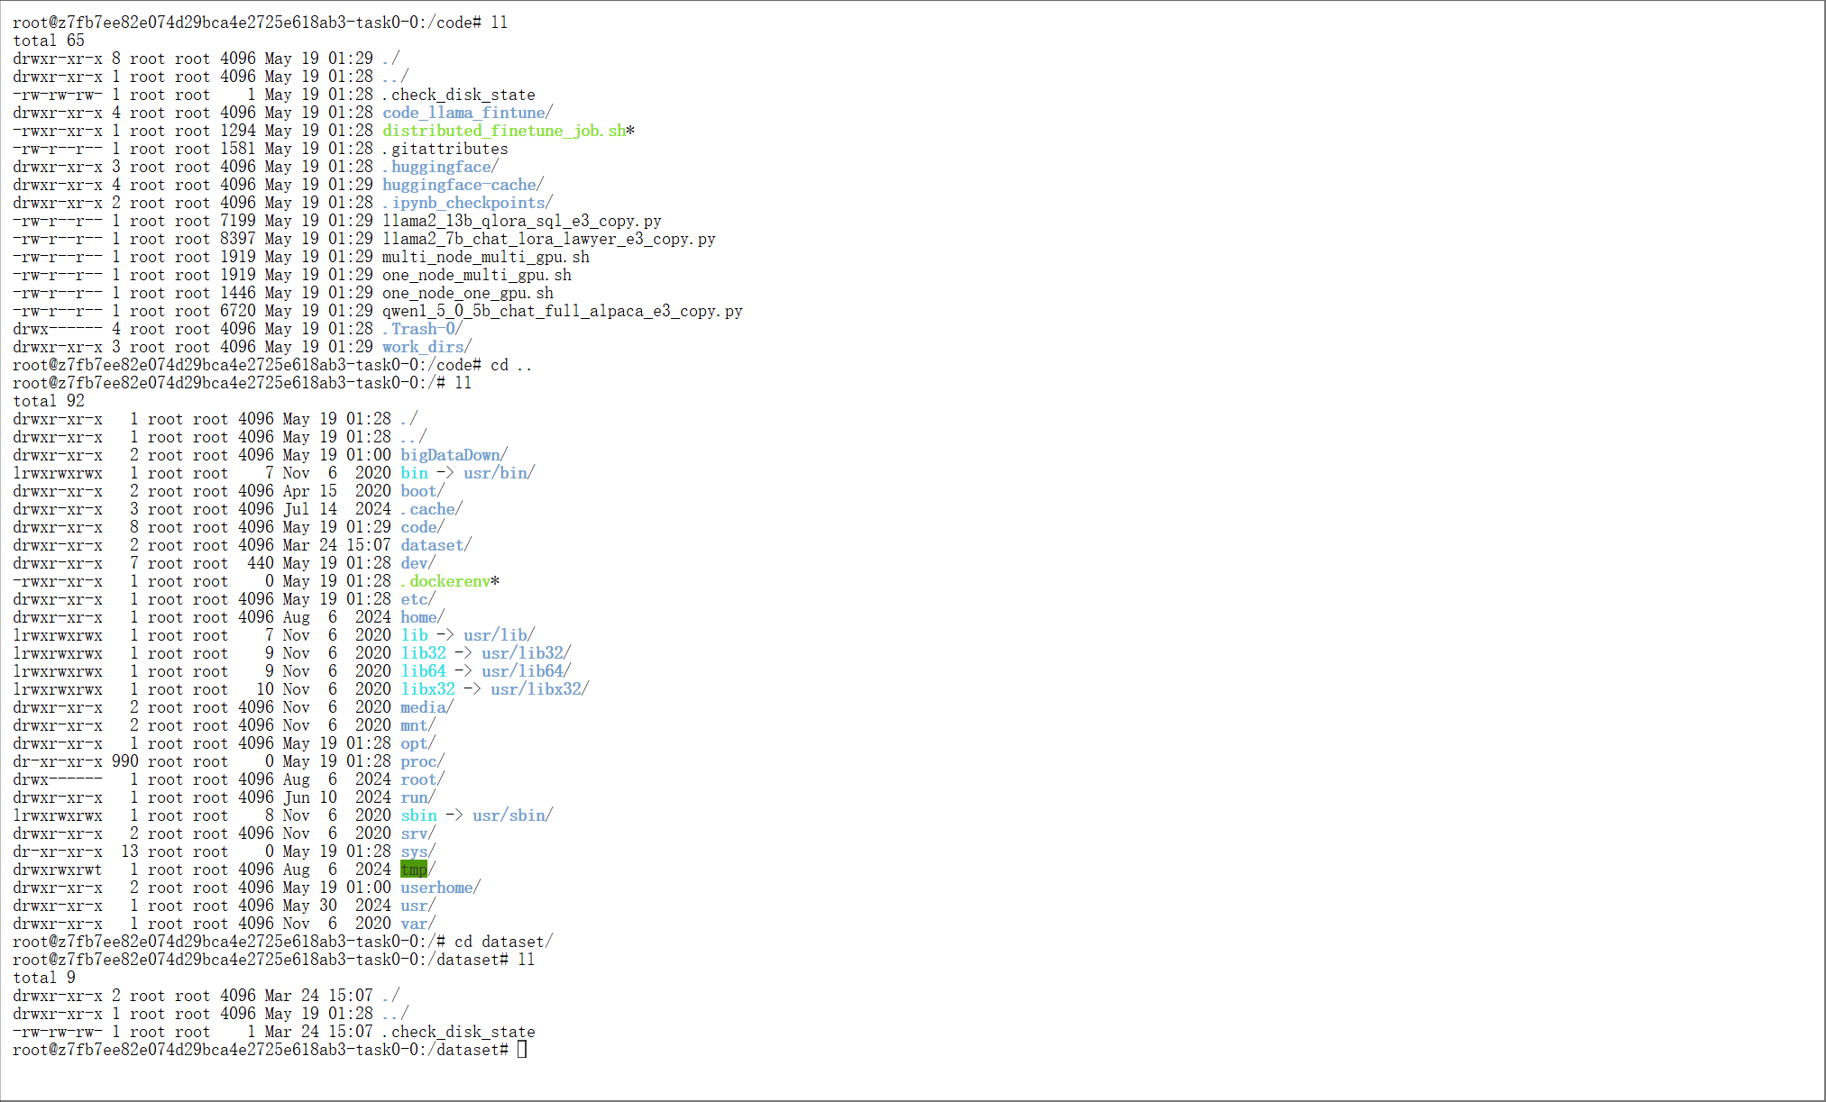Click the .gitattributes file entry
Image resolution: width=1826 pixels, height=1102 pixels.
[x=445, y=149]
